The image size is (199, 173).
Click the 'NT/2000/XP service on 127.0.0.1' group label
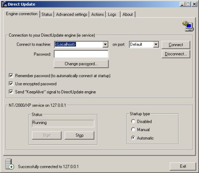click(37, 105)
